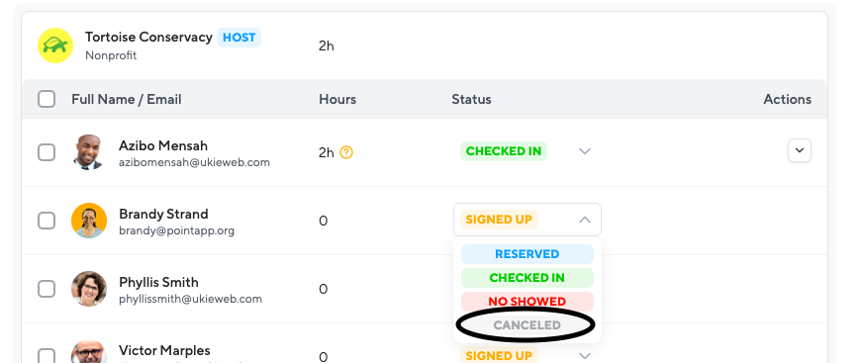Set status to Canceled
Viewport: 860px width, 363px height.
coord(527,324)
